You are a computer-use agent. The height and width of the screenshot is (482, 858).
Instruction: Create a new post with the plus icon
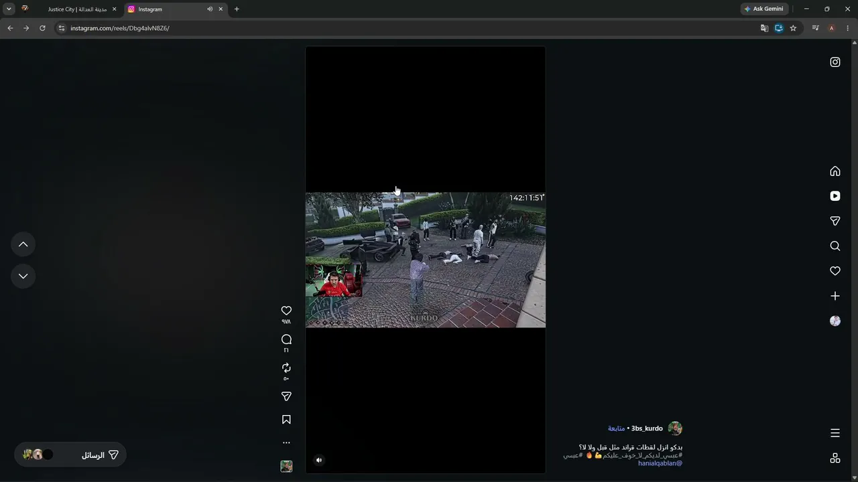(835, 296)
